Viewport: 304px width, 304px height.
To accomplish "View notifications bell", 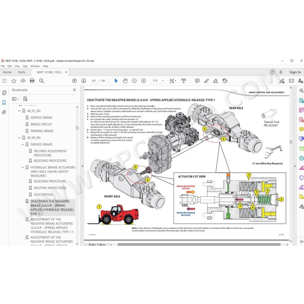I will coord(281,72).
